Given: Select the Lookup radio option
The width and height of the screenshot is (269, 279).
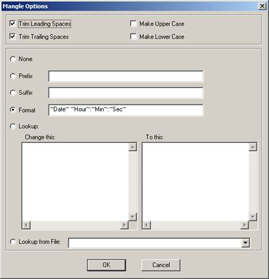Looking at the screenshot, I should [13, 126].
